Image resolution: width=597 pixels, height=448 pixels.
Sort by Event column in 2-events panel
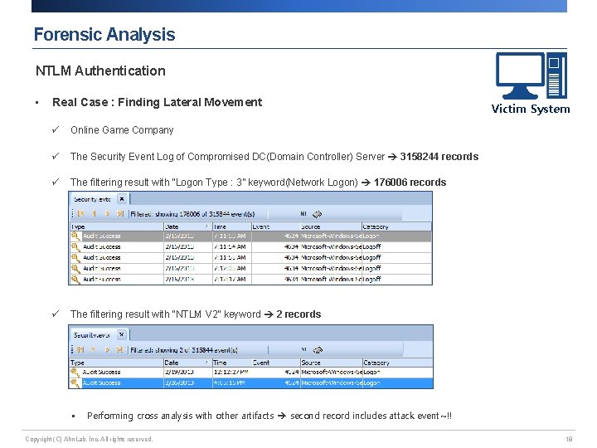click(x=275, y=363)
